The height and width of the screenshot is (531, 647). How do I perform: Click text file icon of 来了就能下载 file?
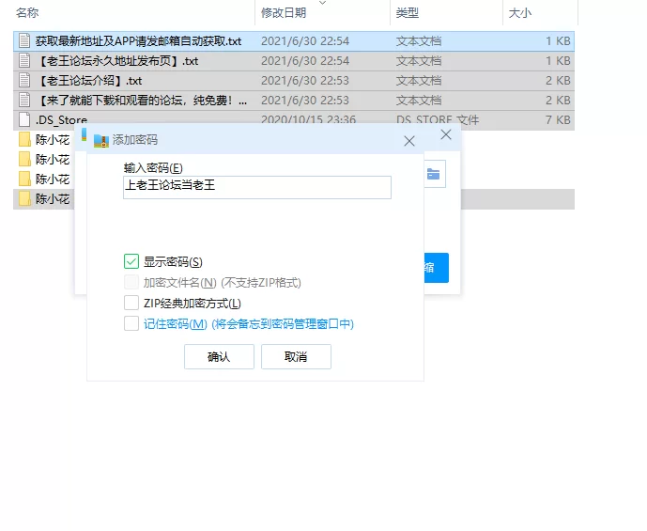pyautogui.click(x=24, y=101)
